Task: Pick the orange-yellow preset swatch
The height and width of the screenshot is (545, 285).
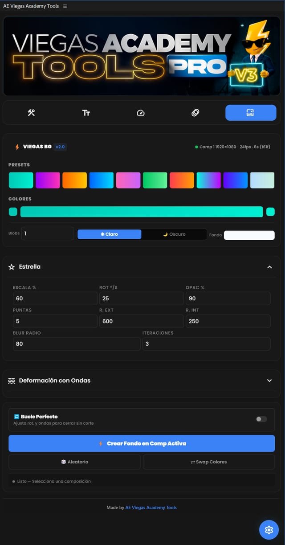Action: (x=75, y=180)
